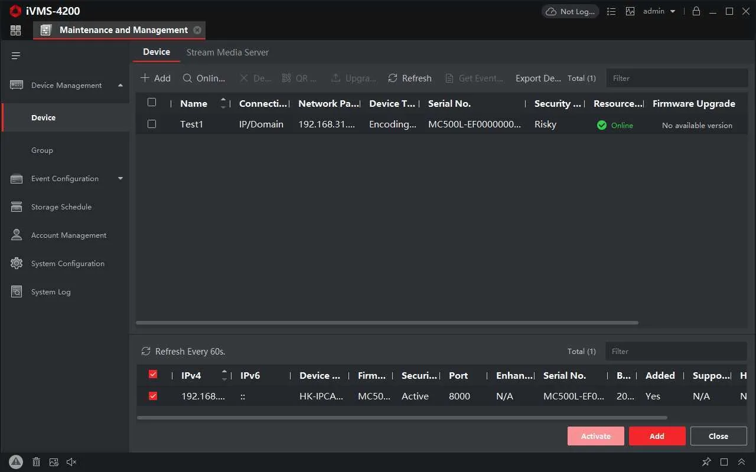This screenshot has height=472, width=756.
Task: Click the Added column header
Action: click(x=660, y=376)
